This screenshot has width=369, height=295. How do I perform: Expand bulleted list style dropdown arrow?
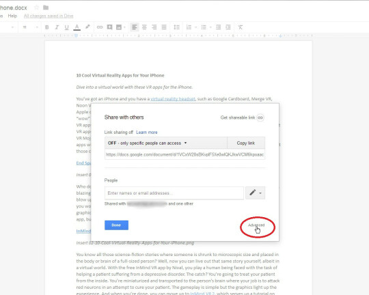pyautogui.click(x=210, y=27)
